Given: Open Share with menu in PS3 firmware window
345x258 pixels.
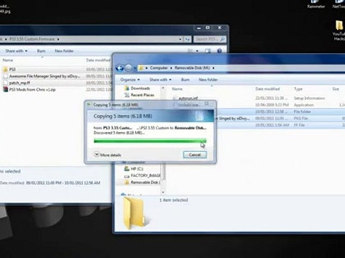Looking at the screenshot, I should point(16,51).
